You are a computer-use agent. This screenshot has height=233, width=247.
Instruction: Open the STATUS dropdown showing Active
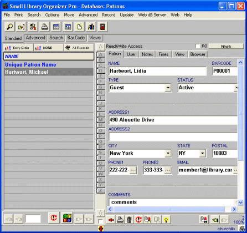(236, 88)
